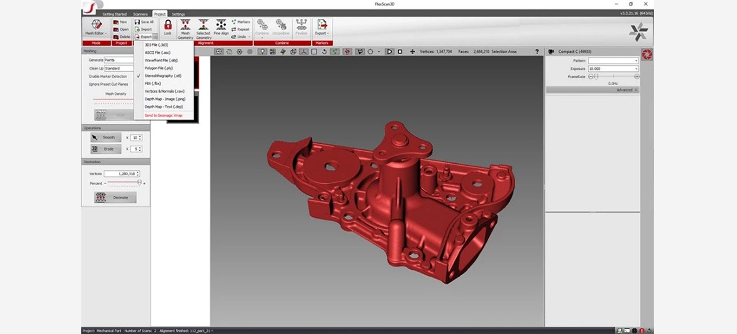The image size is (737, 334).
Task: Click the pan/move arrows icon in viewport toolbar
Action: 412,52
